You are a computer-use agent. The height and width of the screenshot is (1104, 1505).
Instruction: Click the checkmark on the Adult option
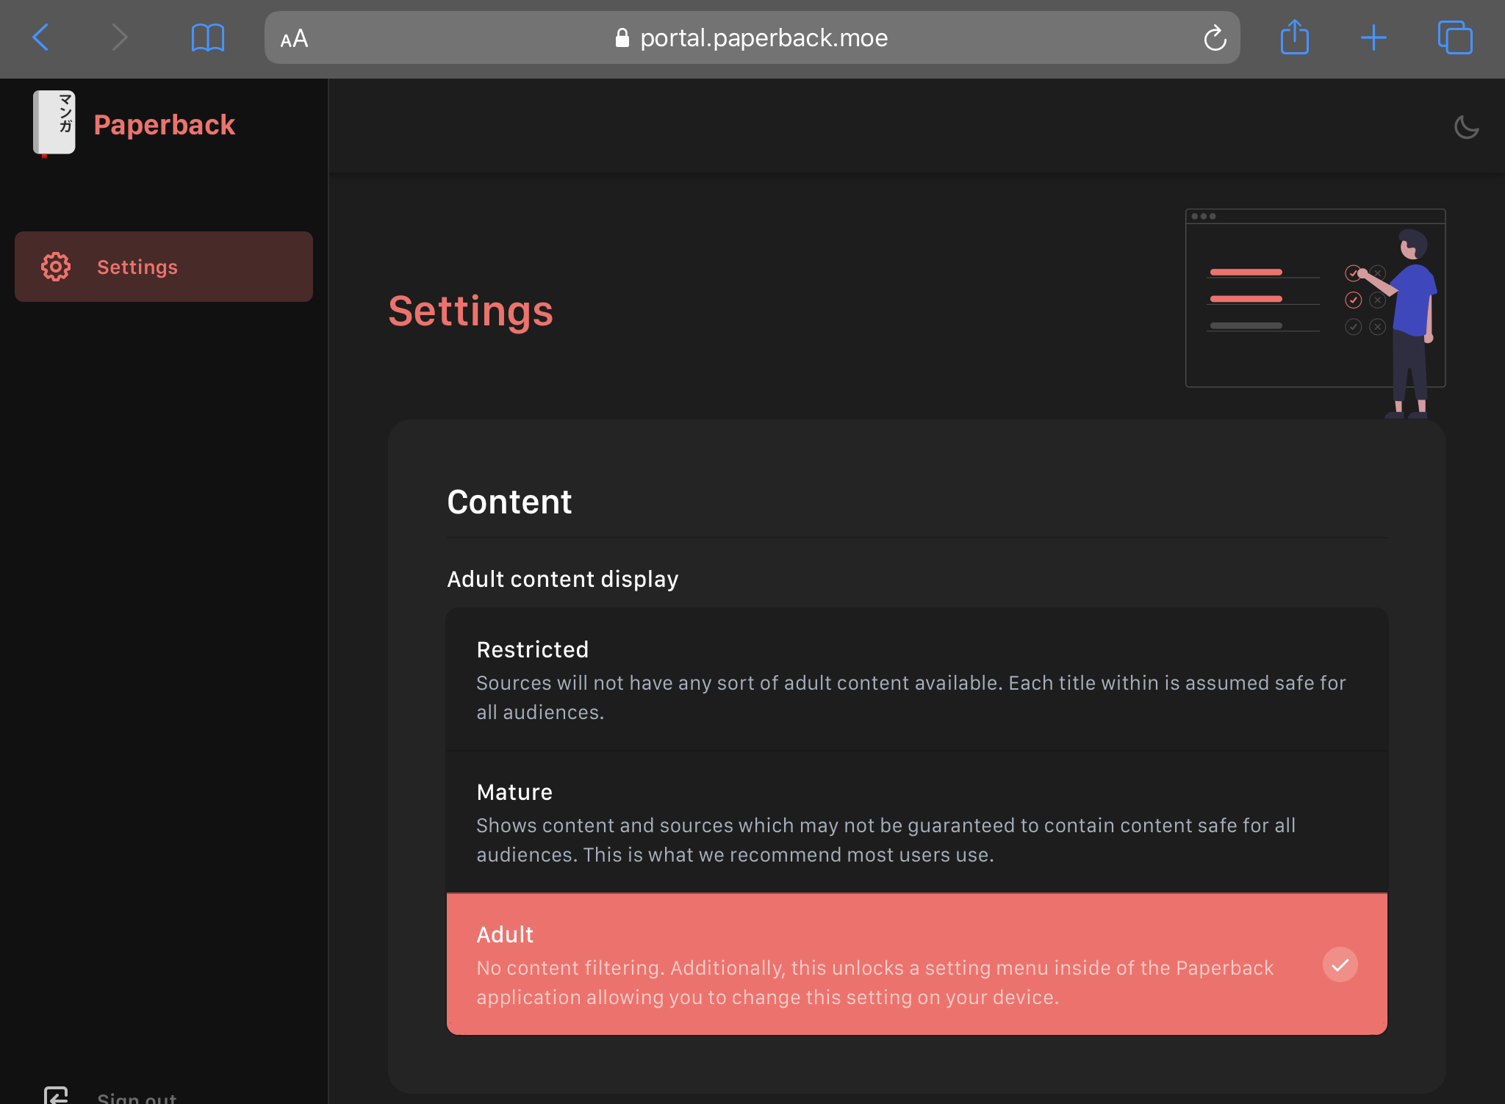[1340, 964]
